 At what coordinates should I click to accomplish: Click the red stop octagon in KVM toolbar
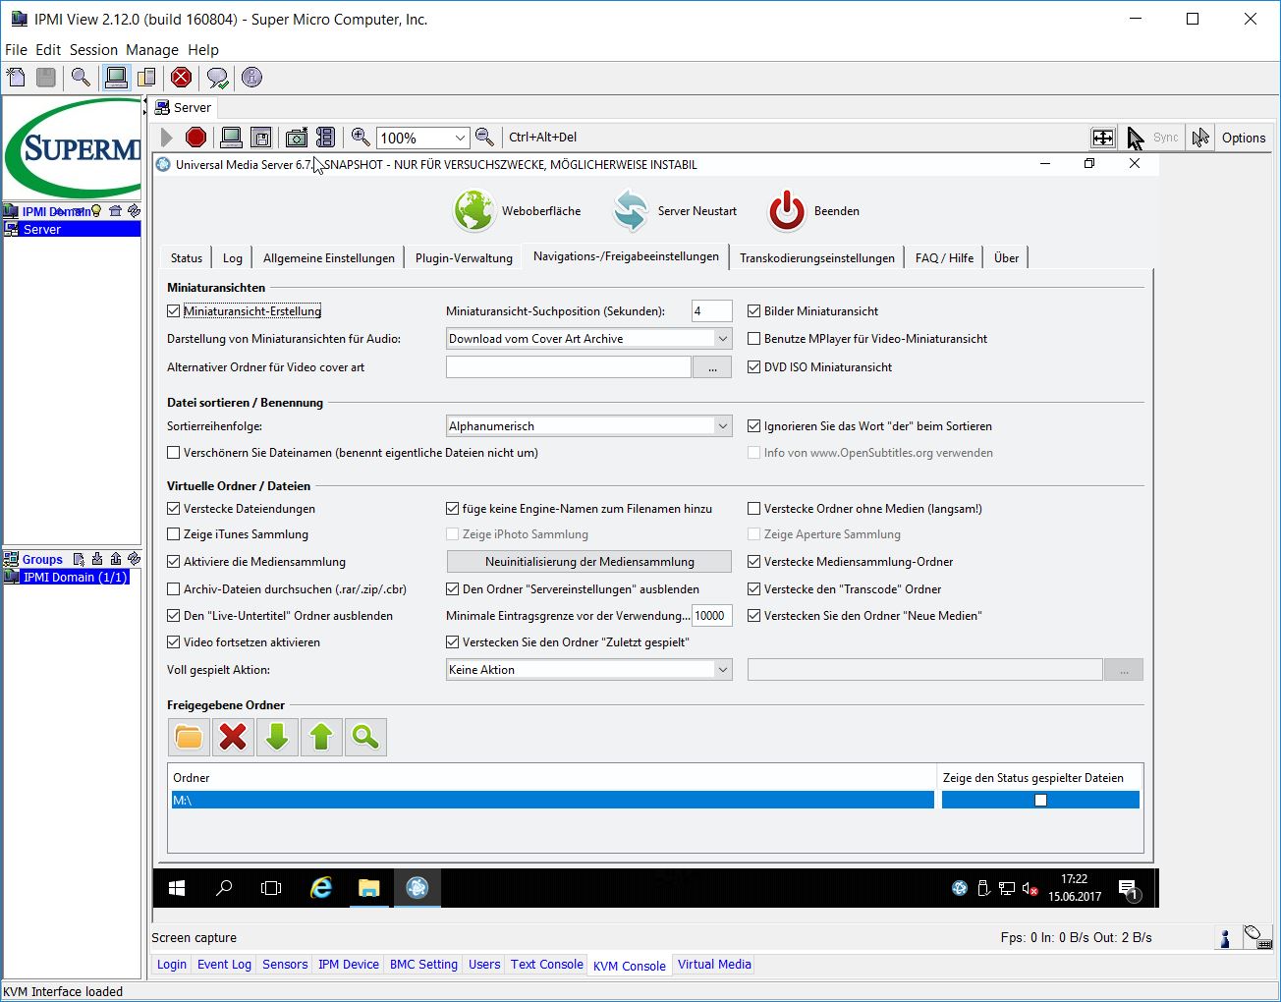pos(196,138)
